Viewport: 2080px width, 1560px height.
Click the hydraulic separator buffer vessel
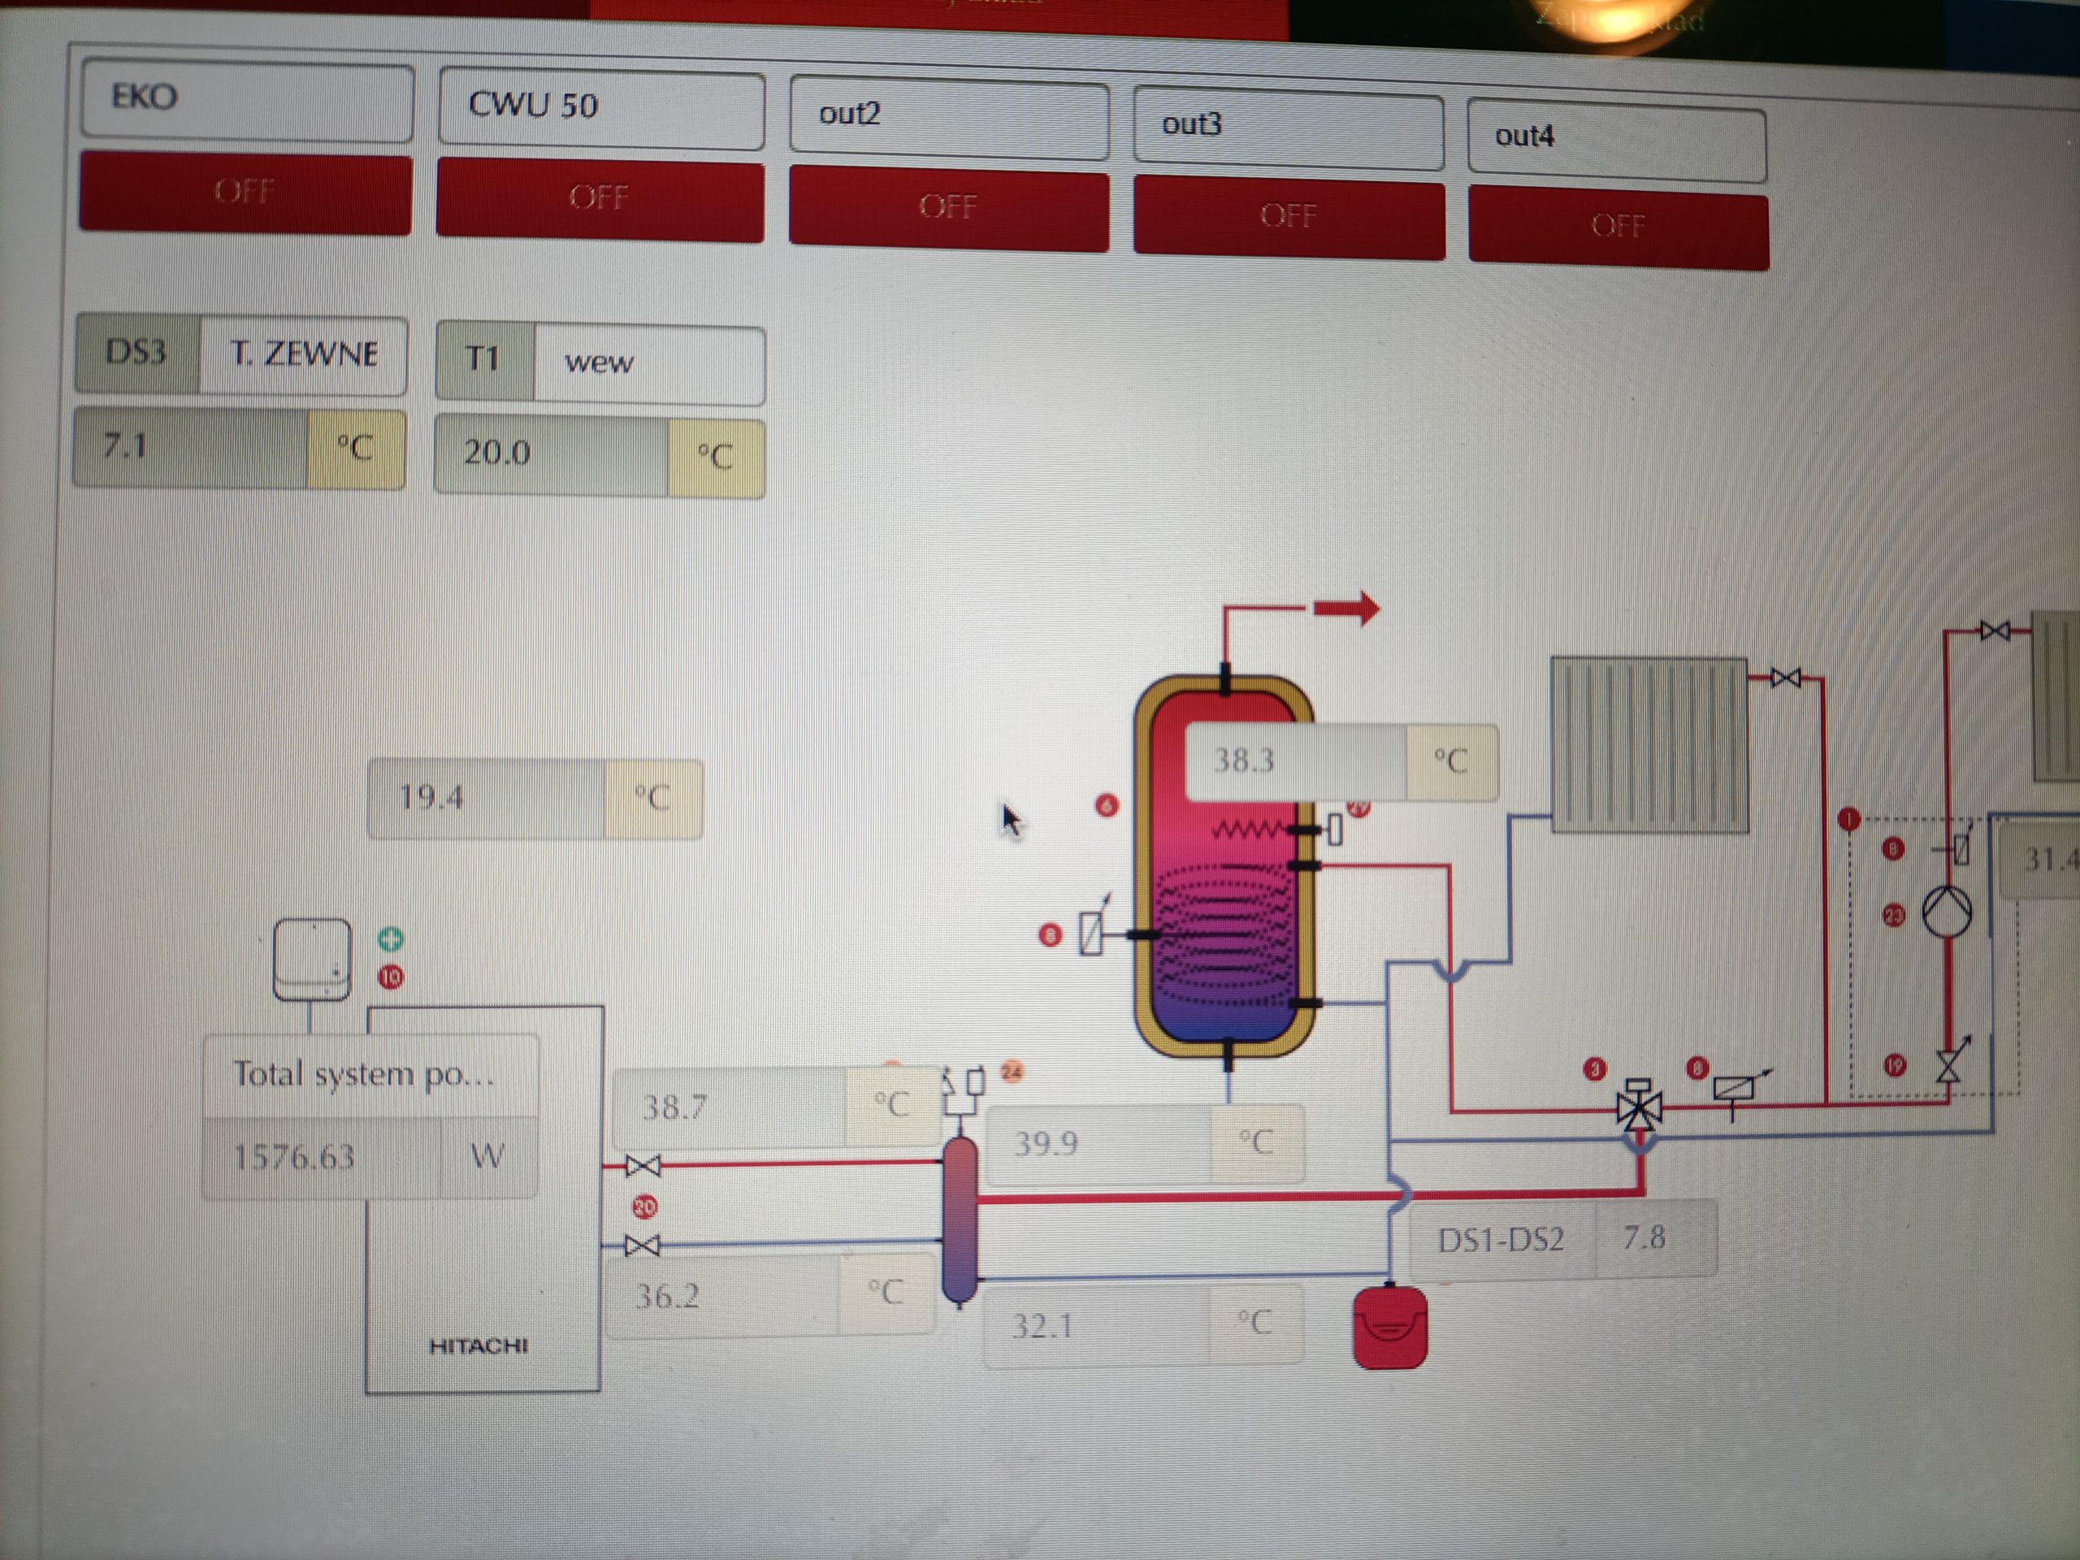click(x=959, y=1220)
